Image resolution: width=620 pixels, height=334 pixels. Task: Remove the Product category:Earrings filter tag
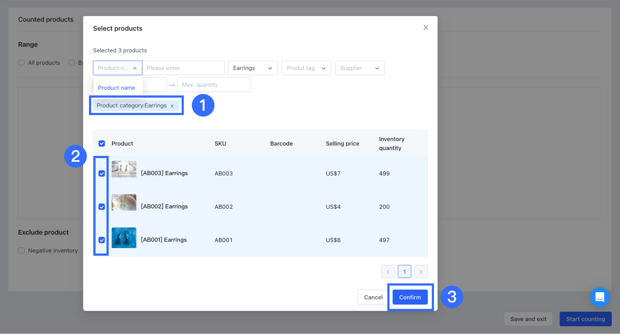click(172, 106)
